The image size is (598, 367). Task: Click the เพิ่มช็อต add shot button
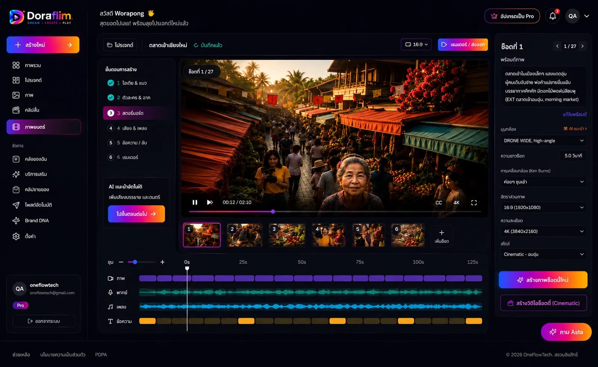pos(441,236)
